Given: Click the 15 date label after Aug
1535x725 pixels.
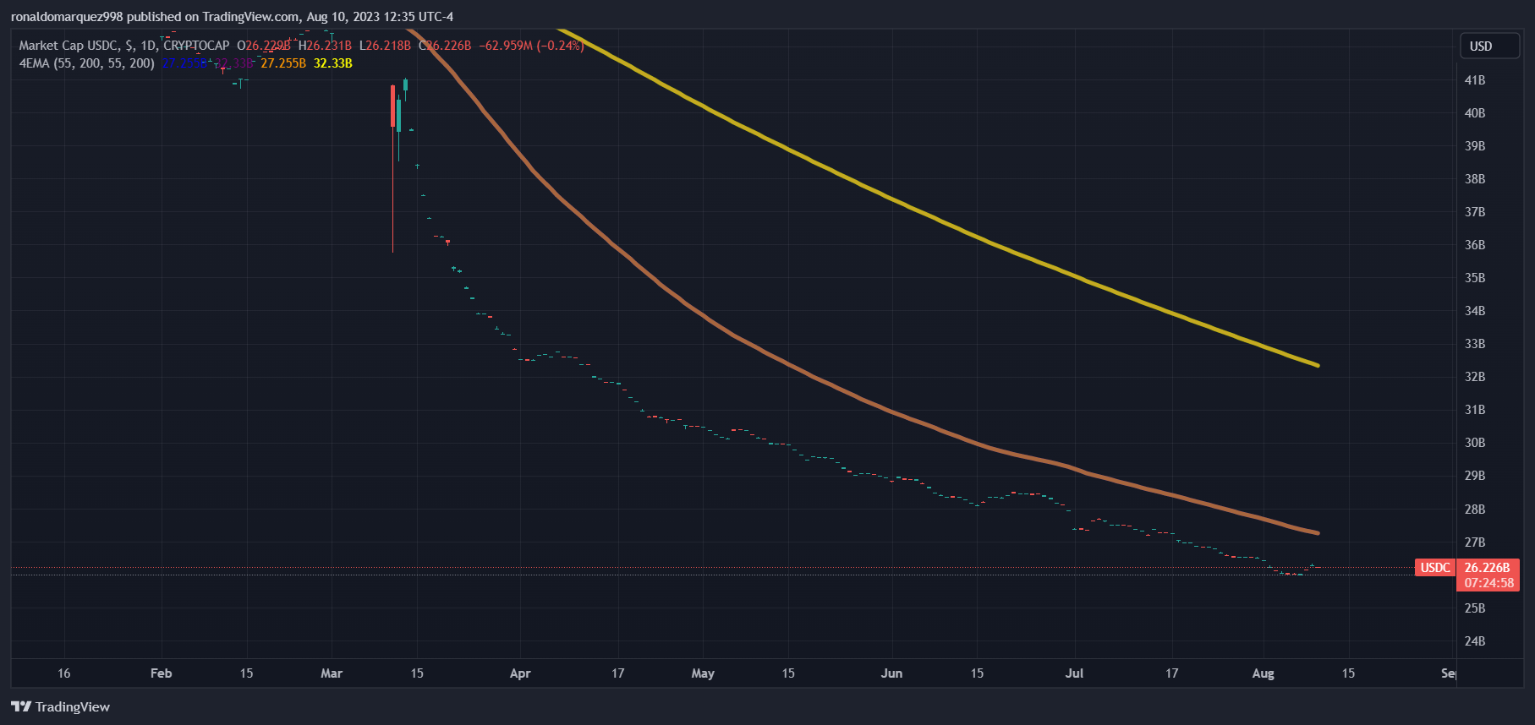Looking at the screenshot, I should click(x=1348, y=673).
